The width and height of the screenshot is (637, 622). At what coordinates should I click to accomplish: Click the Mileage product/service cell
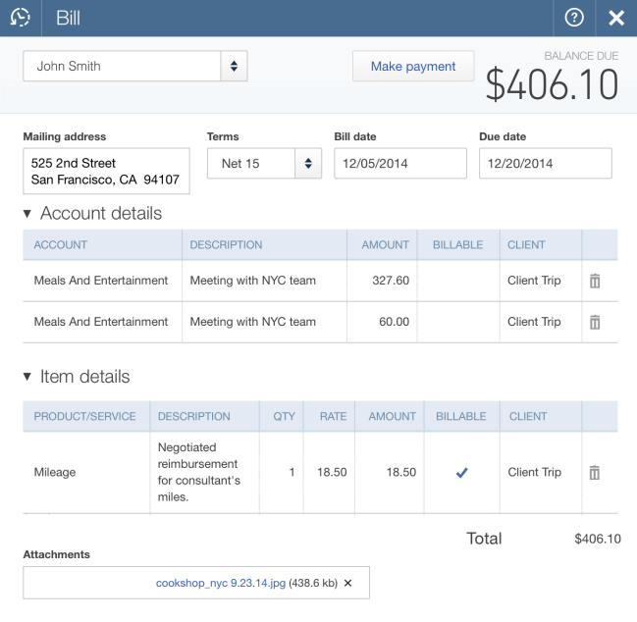[86, 472]
